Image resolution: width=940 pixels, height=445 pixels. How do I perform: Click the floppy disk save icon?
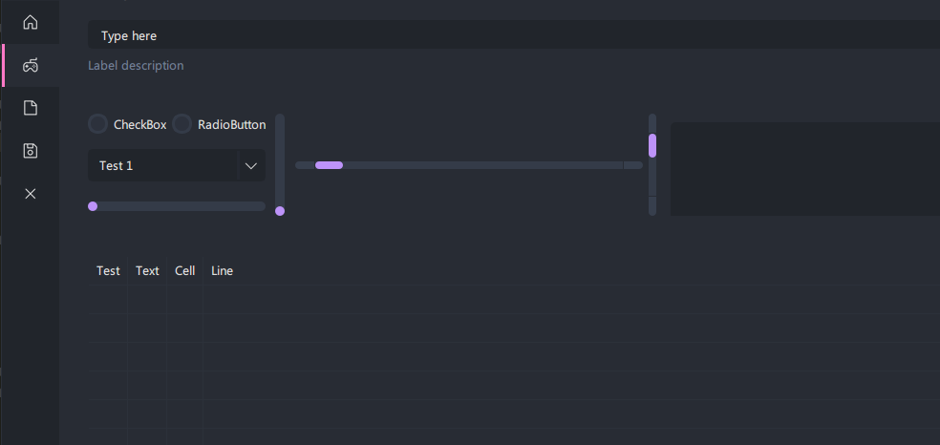coord(31,151)
